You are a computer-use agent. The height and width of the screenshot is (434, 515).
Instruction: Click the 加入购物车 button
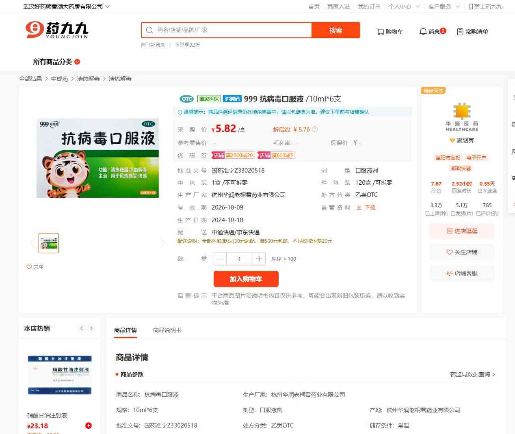click(x=246, y=279)
